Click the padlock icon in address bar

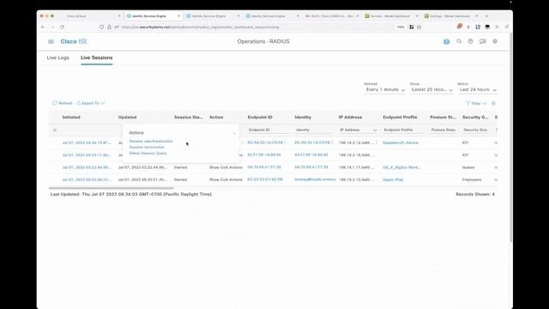(x=109, y=27)
